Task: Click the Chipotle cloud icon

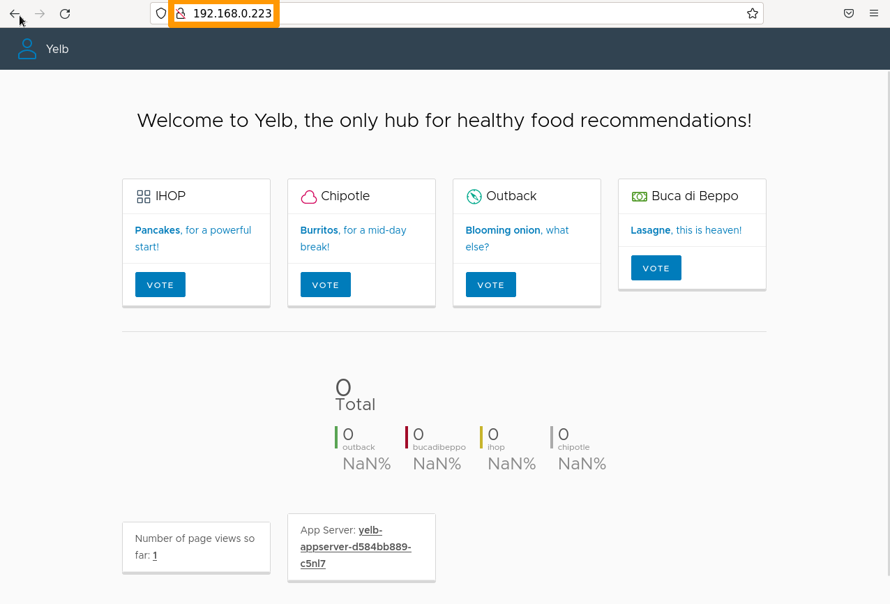Action: point(309,197)
